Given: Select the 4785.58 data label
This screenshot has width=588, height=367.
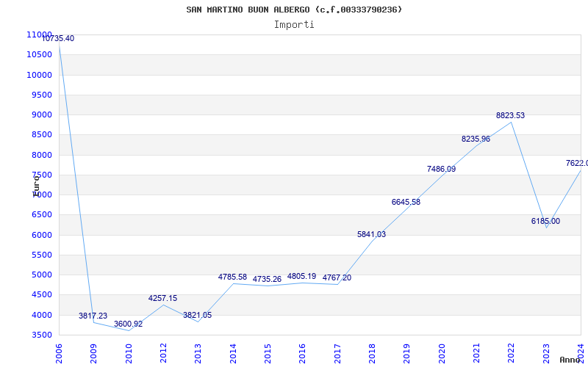Looking at the screenshot, I should tap(232, 277).
